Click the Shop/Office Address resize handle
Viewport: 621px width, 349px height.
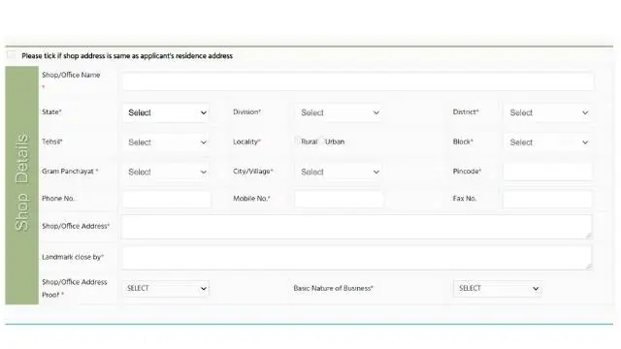click(589, 236)
